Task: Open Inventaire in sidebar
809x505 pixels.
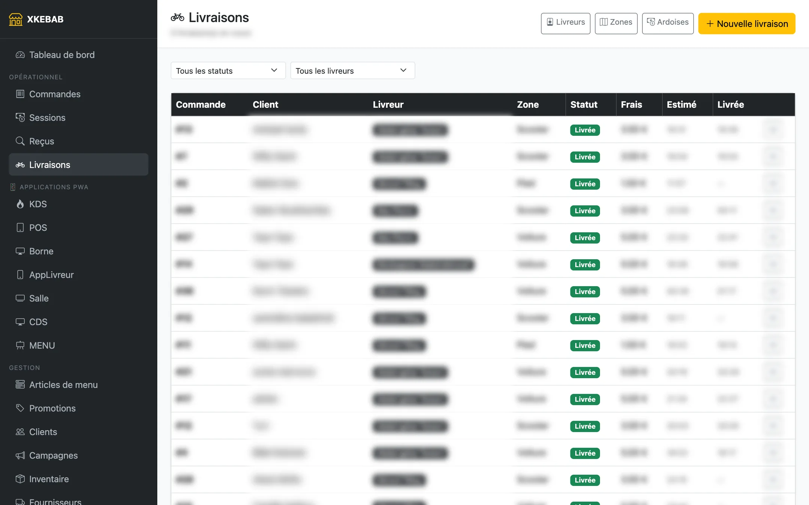Action: tap(79, 479)
